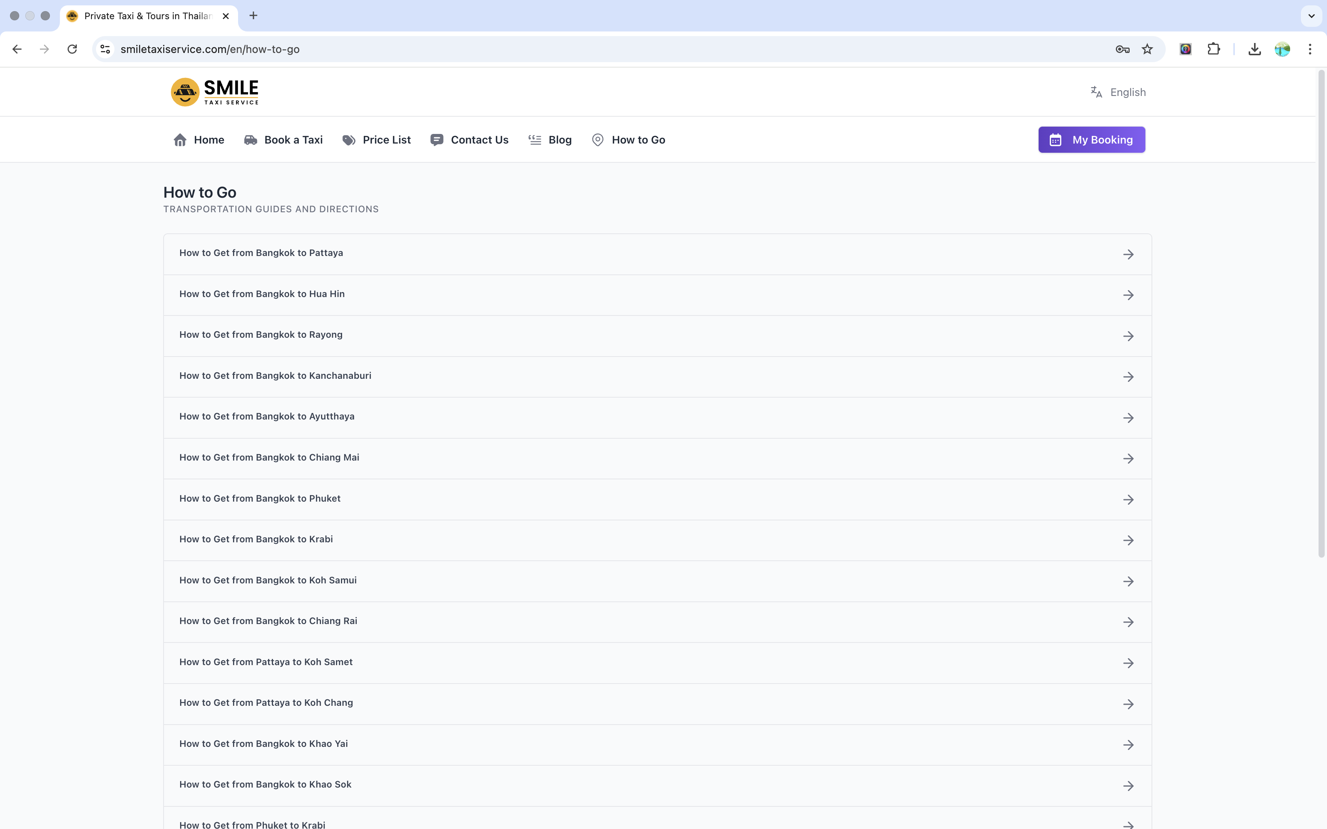This screenshot has width=1327, height=829.
Task: Open the Book a Taxi page
Action: point(283,140)
